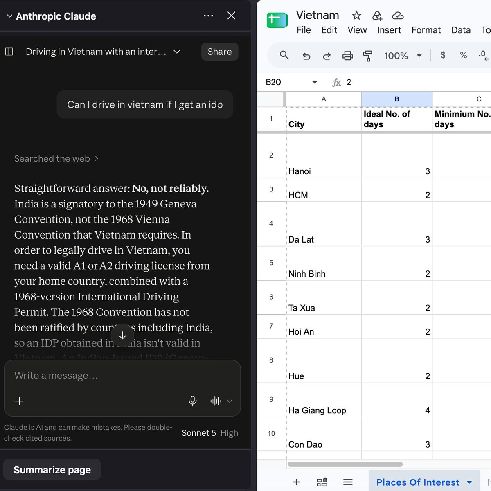Open the View menu

click(357, 30)
